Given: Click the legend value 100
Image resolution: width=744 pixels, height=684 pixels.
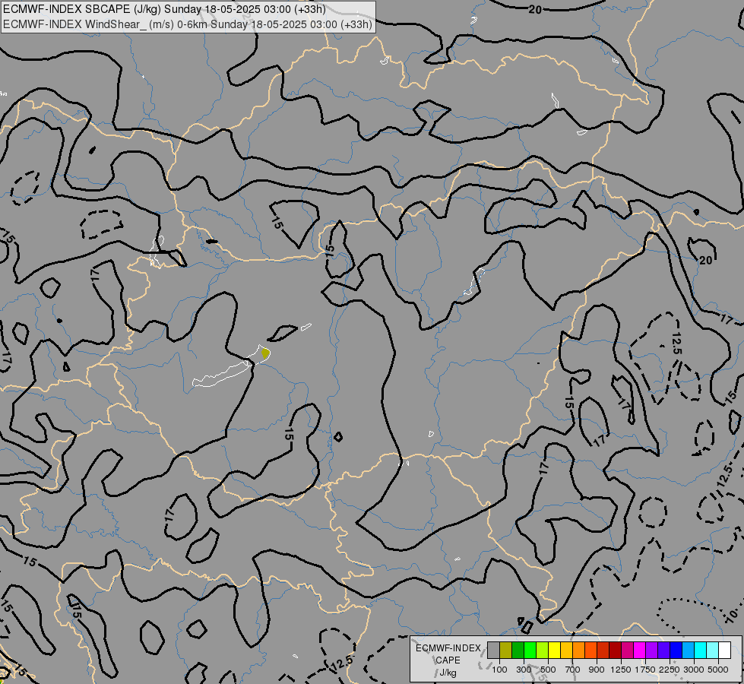Looking at the screenshot, I should 499,670.
